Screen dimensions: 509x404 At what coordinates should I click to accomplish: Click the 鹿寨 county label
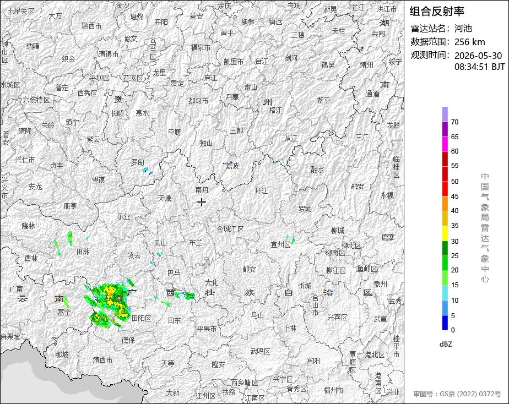point(388,237)
